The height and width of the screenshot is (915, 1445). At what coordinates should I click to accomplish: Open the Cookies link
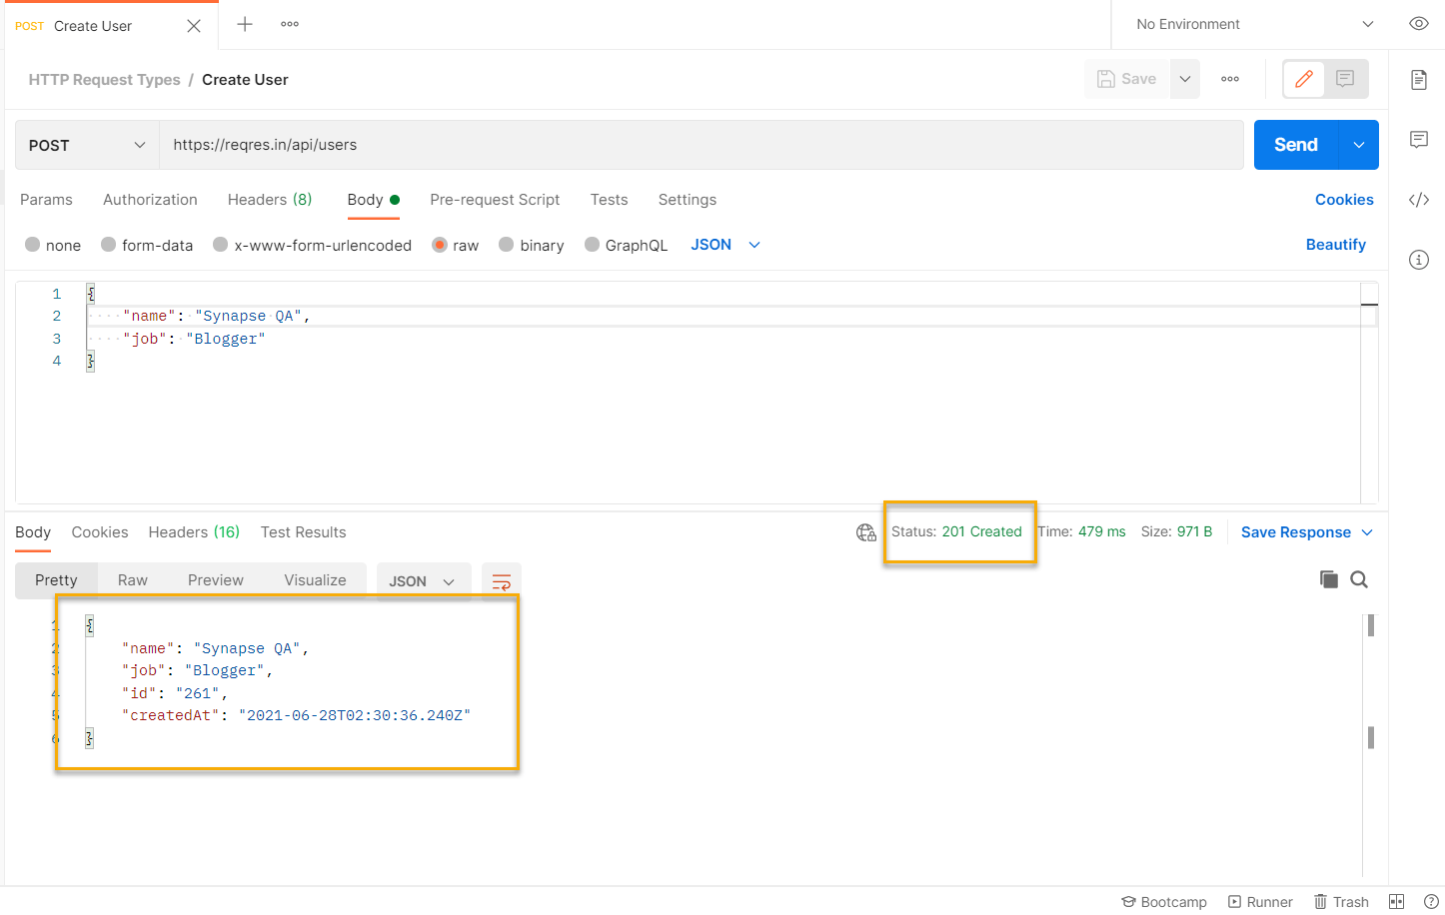tap(1344, 200)
